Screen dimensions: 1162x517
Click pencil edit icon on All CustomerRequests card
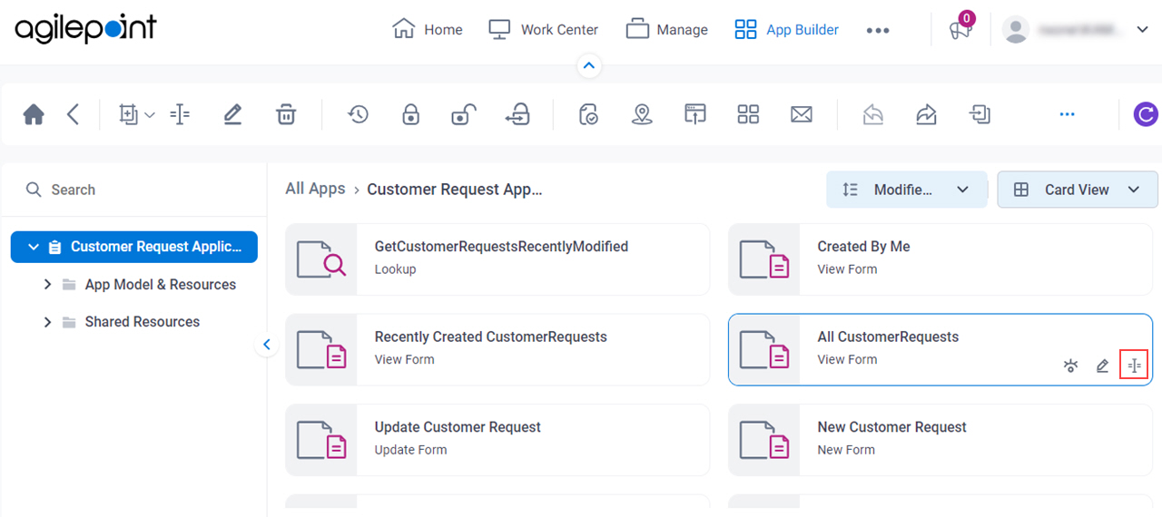tap(1102, 366)
